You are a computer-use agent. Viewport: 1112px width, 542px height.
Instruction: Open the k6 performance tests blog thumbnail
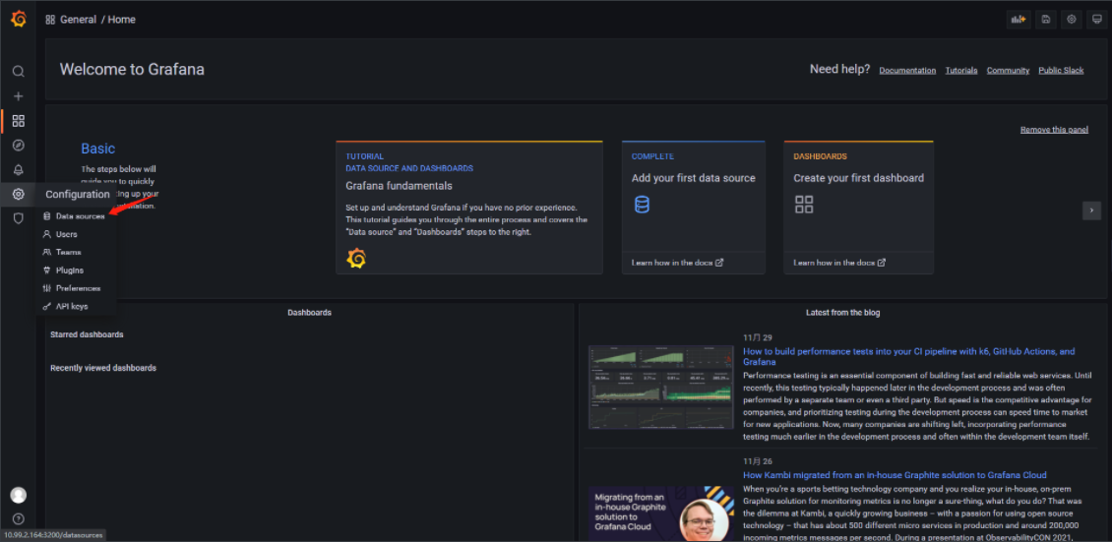[661, 387]
